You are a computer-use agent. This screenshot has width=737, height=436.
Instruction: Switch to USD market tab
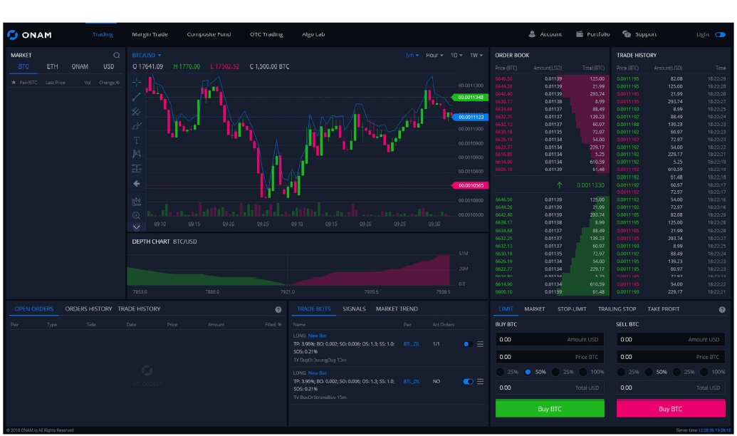[108, 67]
